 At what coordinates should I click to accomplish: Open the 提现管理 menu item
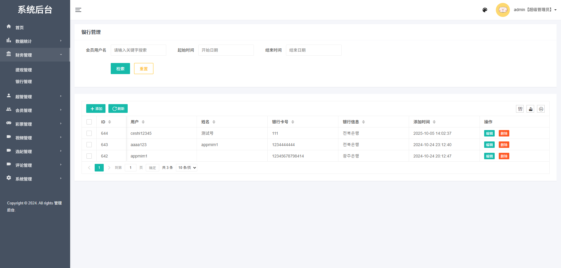coord(24,70)
